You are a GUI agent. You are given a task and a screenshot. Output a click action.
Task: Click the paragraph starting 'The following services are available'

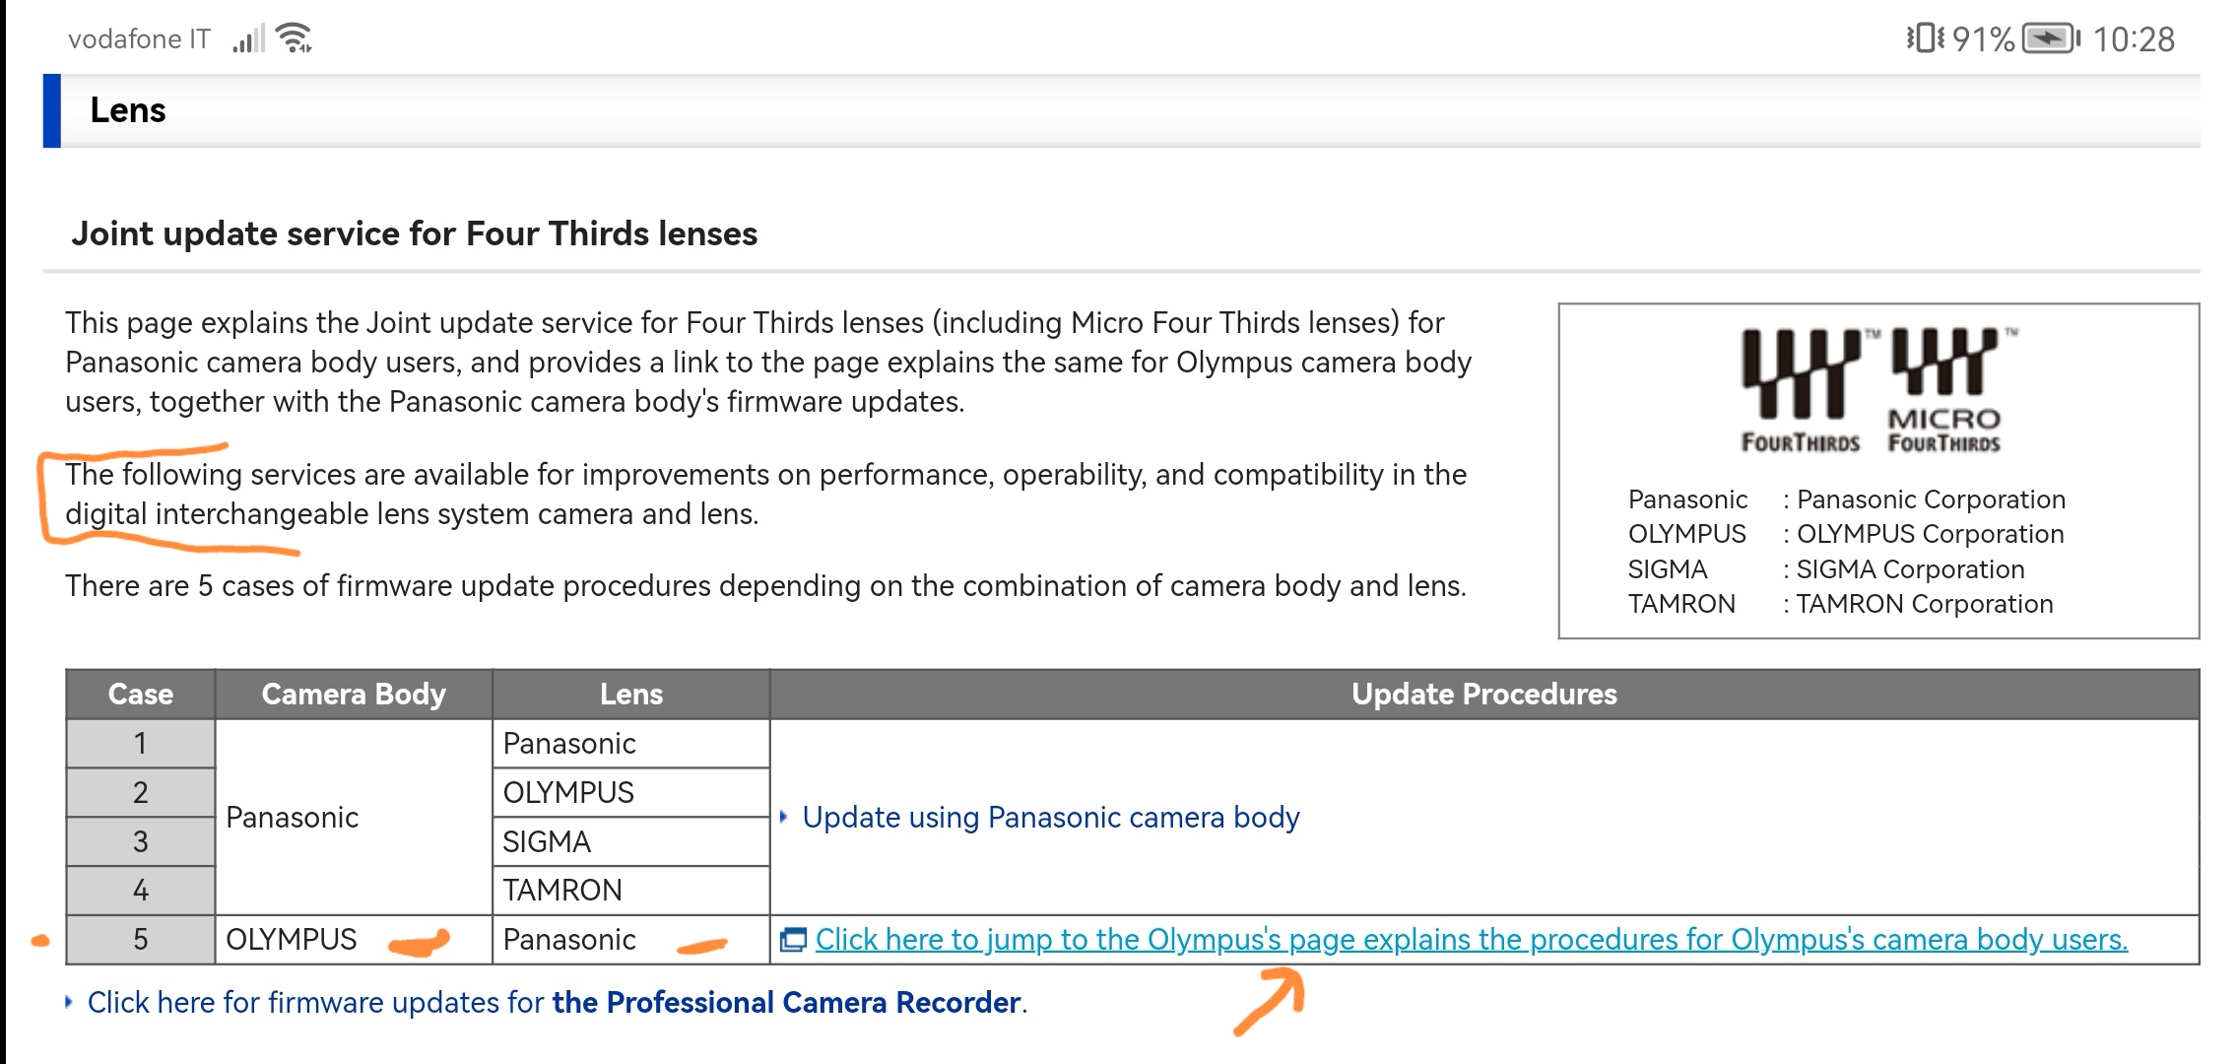pos(766,494)
